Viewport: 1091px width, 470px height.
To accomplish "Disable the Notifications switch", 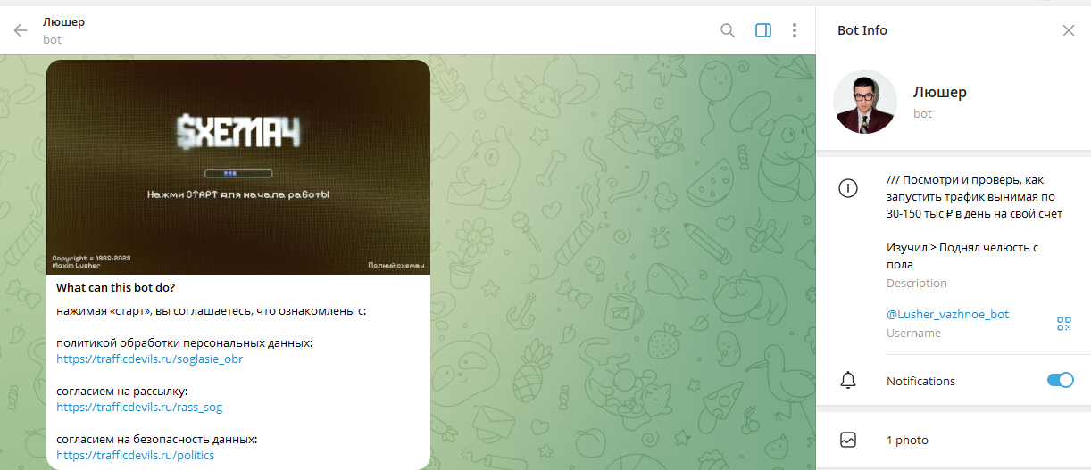I will point(1060,381).
